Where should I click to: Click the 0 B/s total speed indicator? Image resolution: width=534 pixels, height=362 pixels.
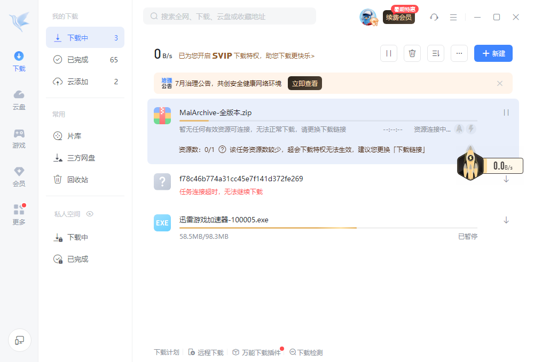point(163,54)
